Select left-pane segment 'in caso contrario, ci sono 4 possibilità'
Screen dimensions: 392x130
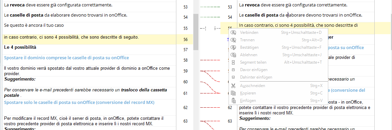point(71,38)
